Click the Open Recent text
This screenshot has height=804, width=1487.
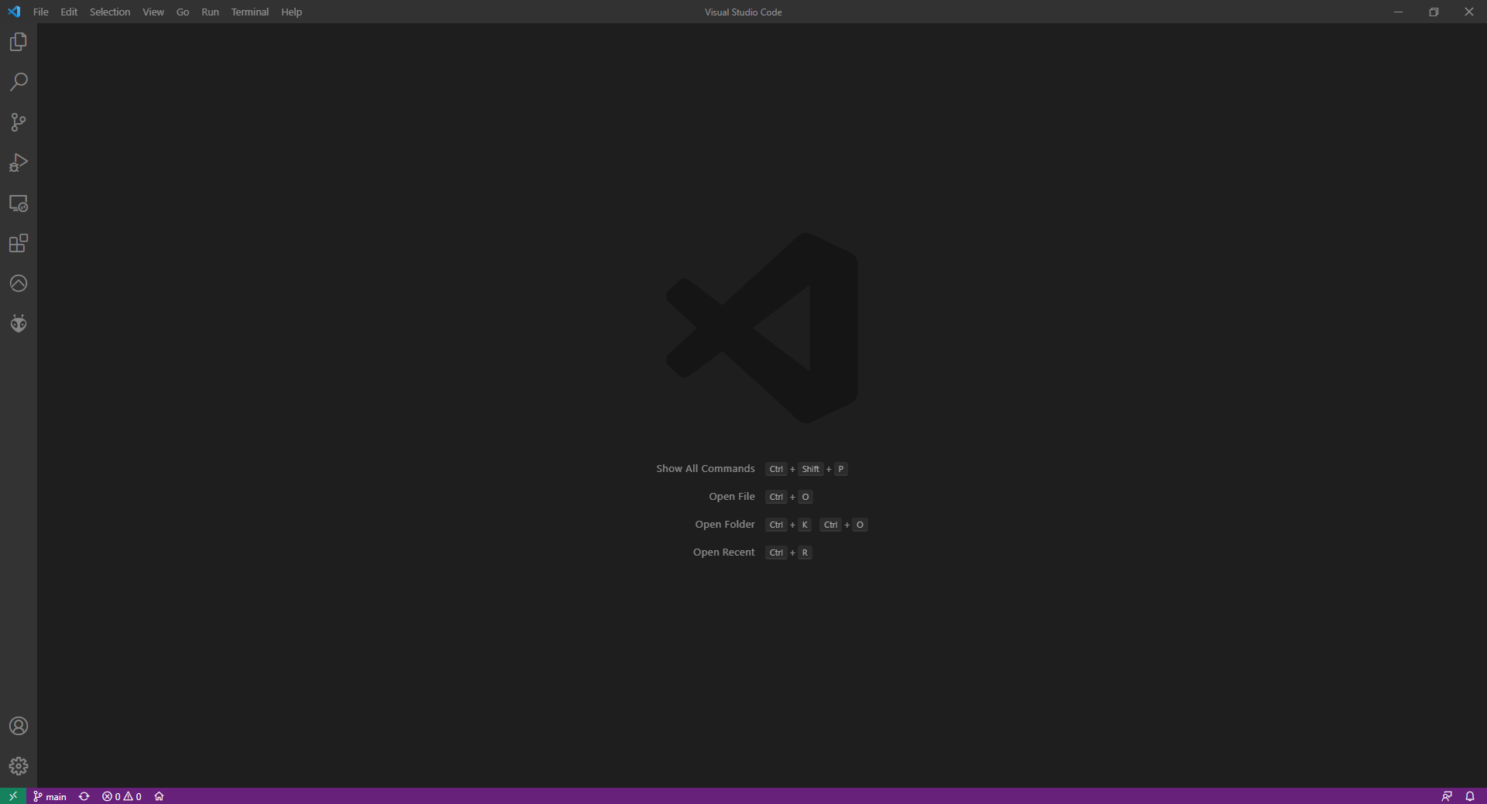[x=723, y=553]
